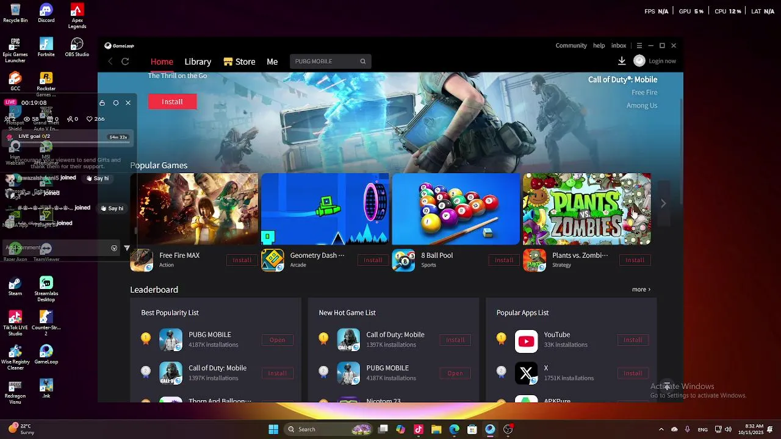Click the Free Fire MAX small app icon
This screenshot has height=439, width=781.
click(142, 260)
